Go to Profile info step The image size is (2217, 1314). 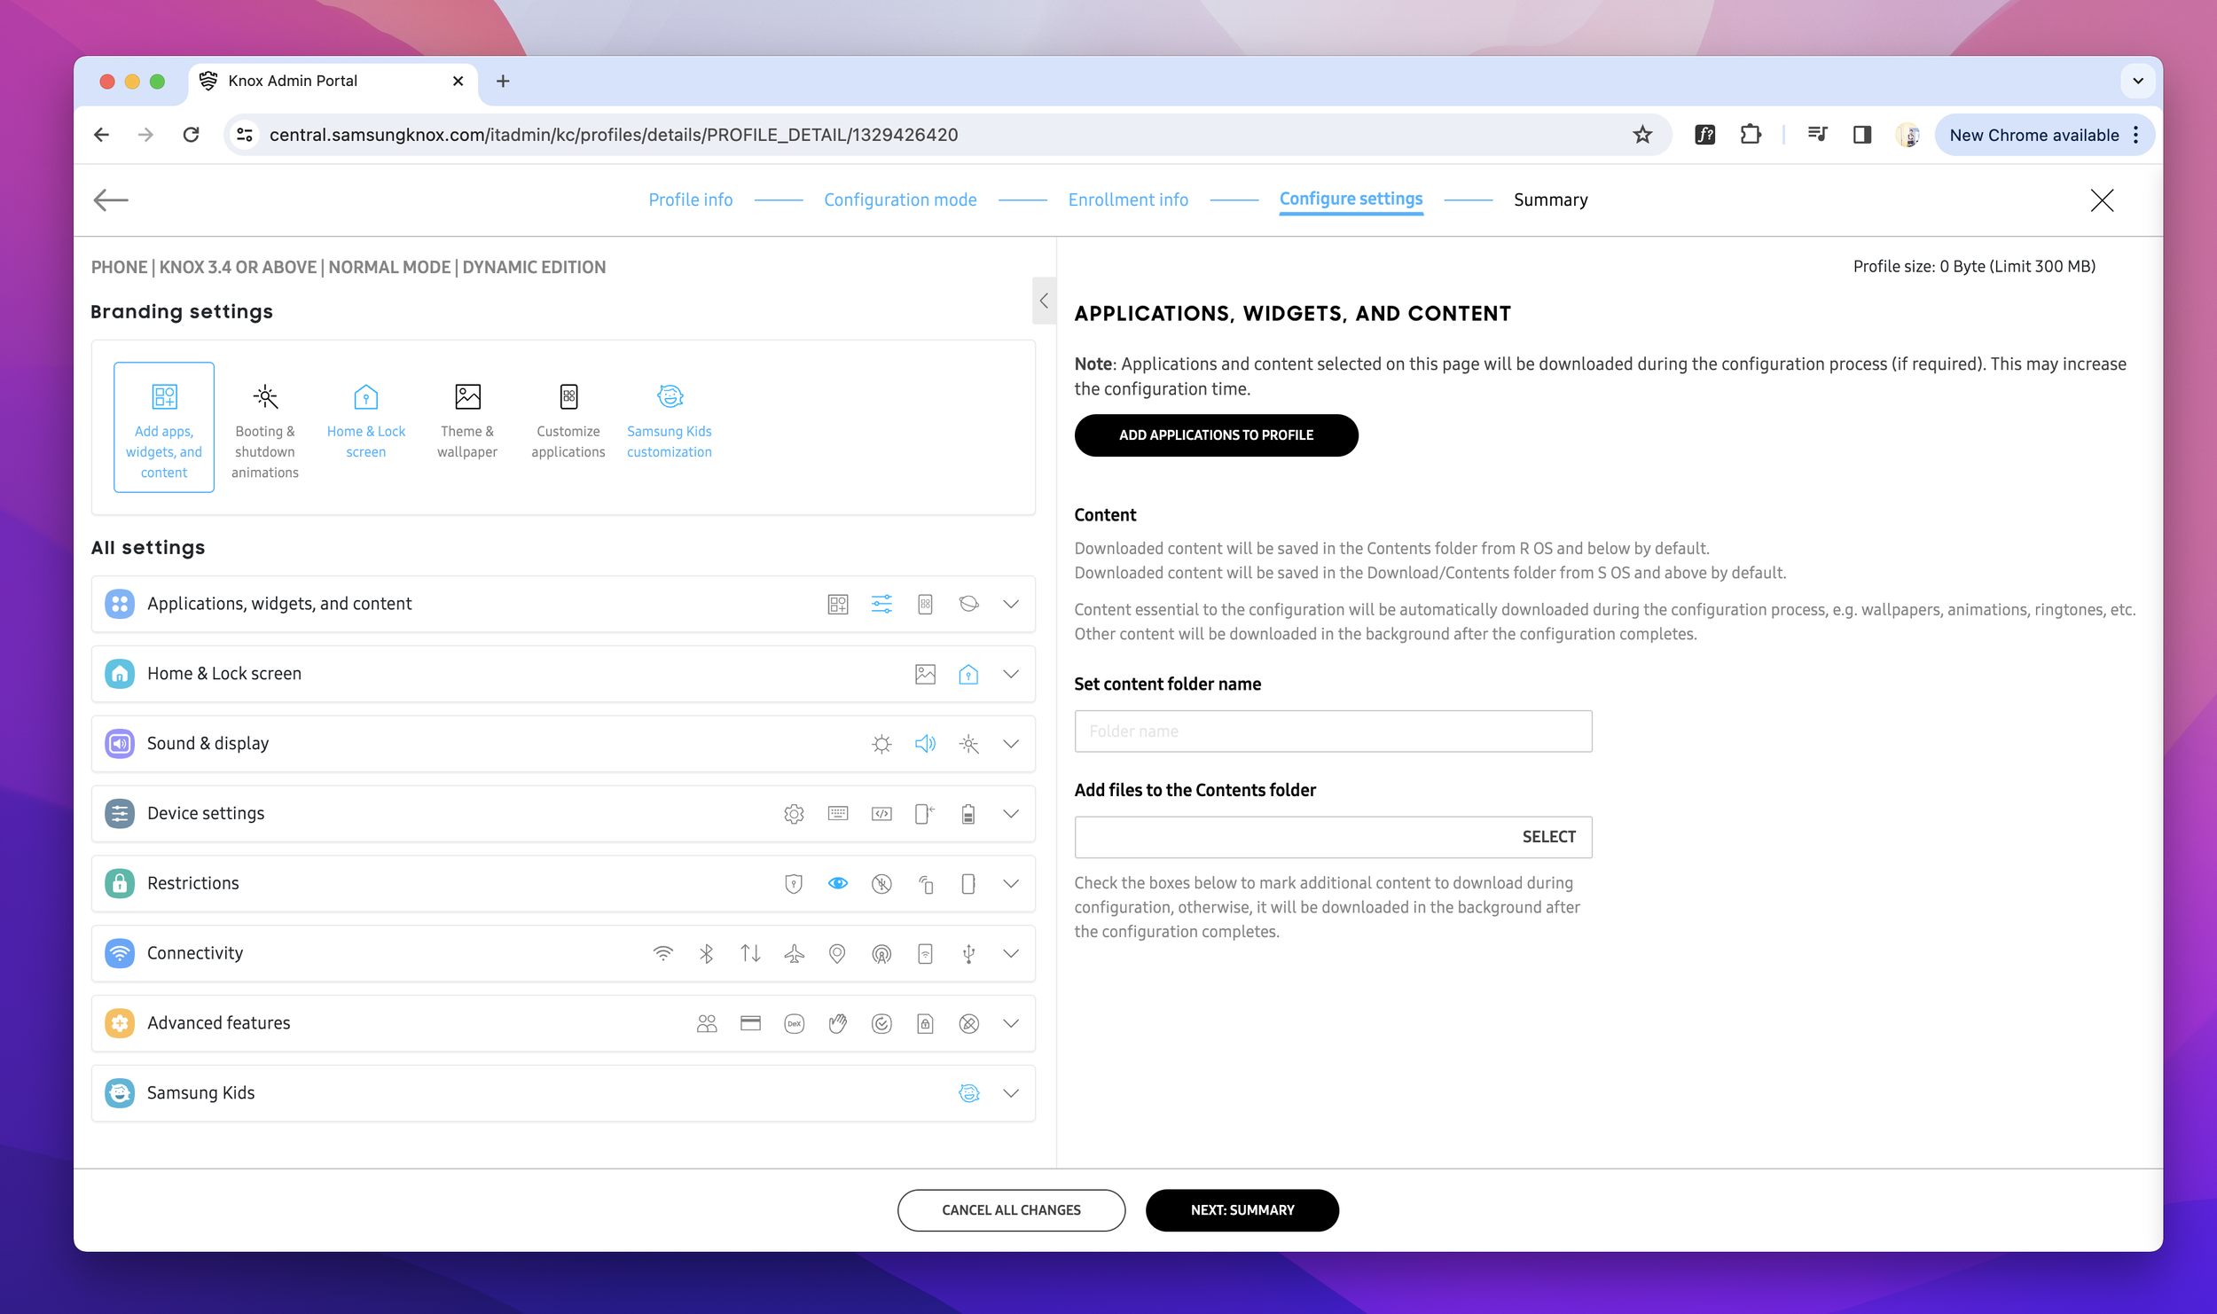point(690,199)
